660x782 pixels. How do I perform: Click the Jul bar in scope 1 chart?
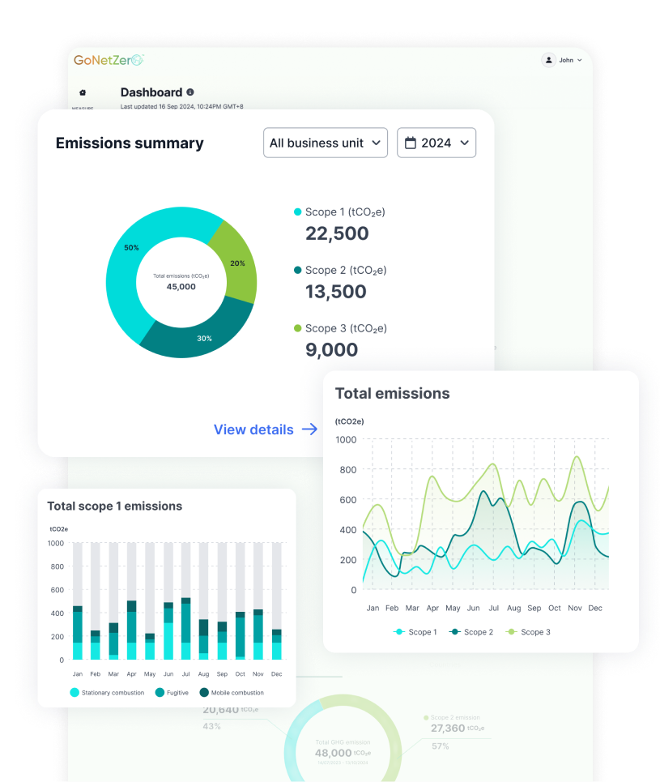[186, 628]
